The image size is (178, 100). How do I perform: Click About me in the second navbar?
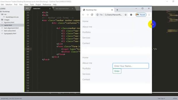tap(87, 63)
